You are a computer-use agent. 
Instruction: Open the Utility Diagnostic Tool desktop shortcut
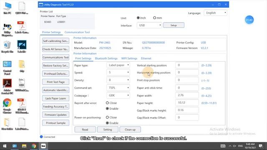pos(8,30)
